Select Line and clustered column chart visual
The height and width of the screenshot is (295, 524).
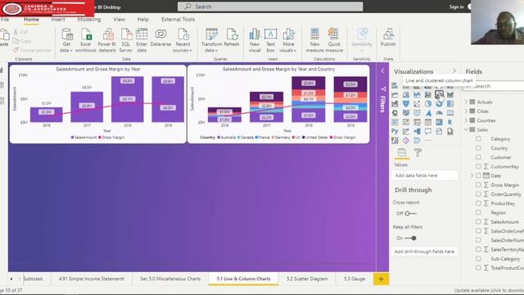pos(439,95)
